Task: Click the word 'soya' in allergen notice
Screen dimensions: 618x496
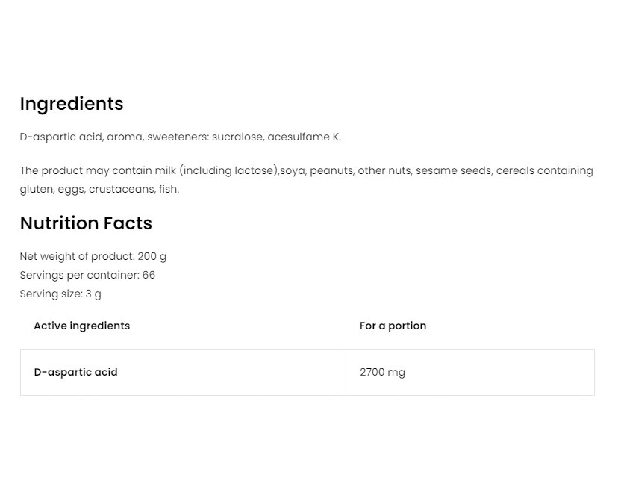Action: click(293, 170)
